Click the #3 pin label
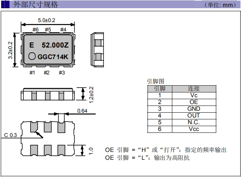The height and width of the screenshot is (177, 241). [62, 73]
